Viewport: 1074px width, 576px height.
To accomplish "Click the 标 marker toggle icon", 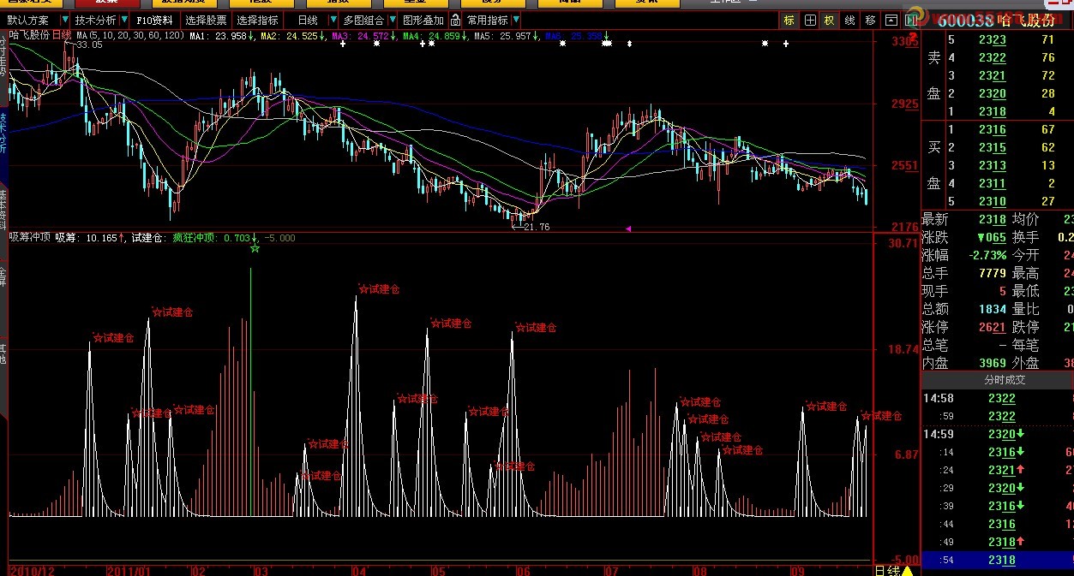I will (x=789, y=20).
